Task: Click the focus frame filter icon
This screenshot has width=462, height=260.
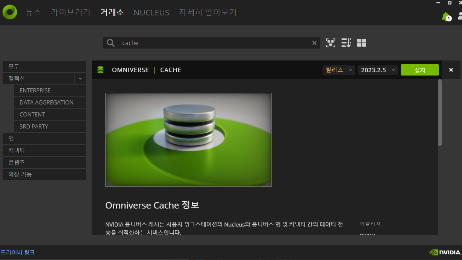Action: 330,43
